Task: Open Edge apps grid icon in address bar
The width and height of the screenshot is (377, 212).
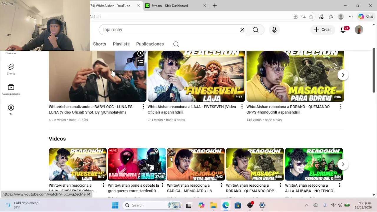Action: pos(295,17)
